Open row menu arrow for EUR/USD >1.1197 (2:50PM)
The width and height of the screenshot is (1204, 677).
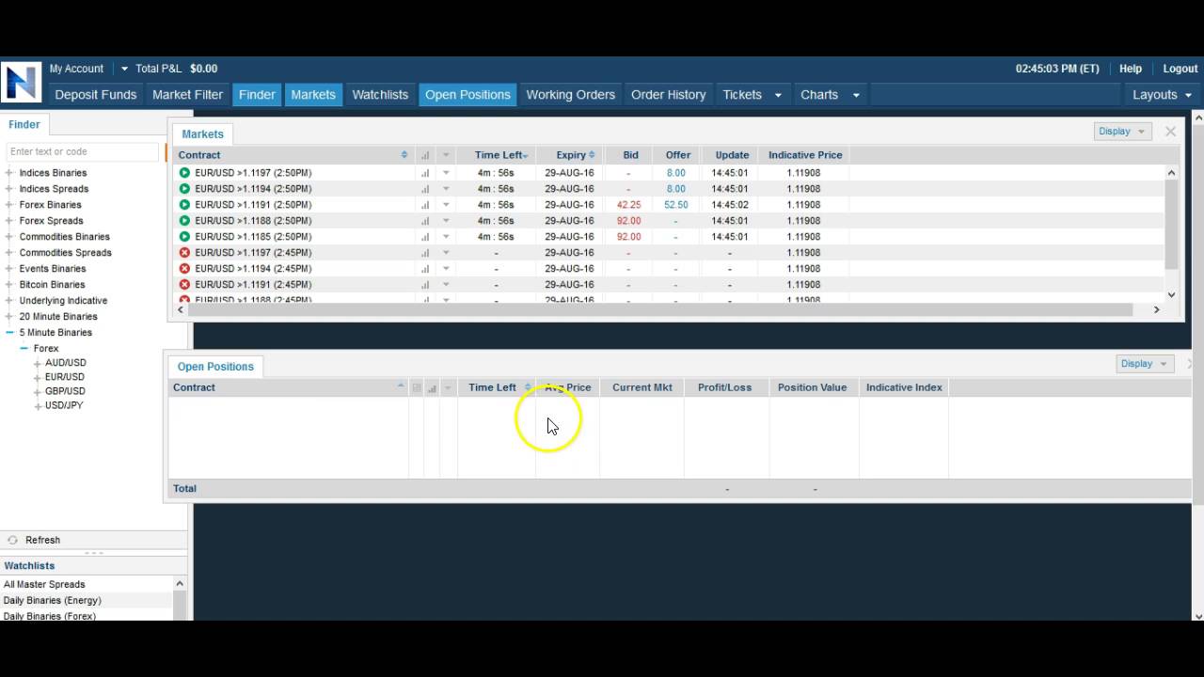click(446, 173)
